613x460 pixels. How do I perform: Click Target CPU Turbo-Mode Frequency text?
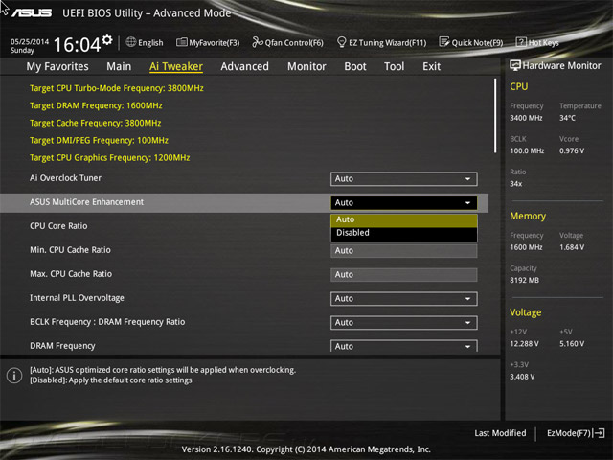[117, 88]
